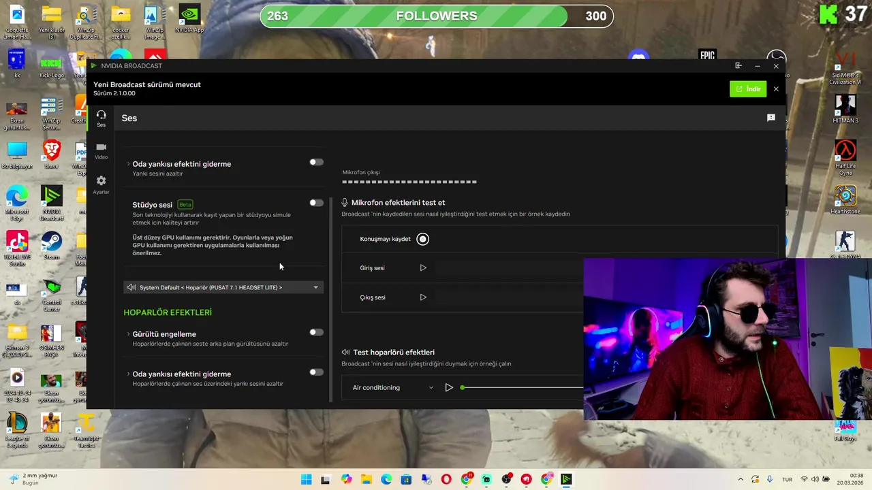The height and width of the screenshot is (490, 872).
Task: Open the Control Center desktop icon
Action: (x=52, y=294)
